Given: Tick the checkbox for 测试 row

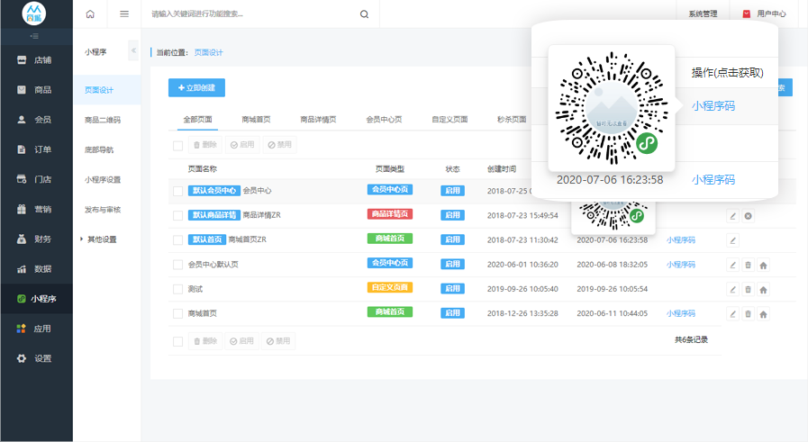Looking at the screenshot, I should click(x=177, y=289).
